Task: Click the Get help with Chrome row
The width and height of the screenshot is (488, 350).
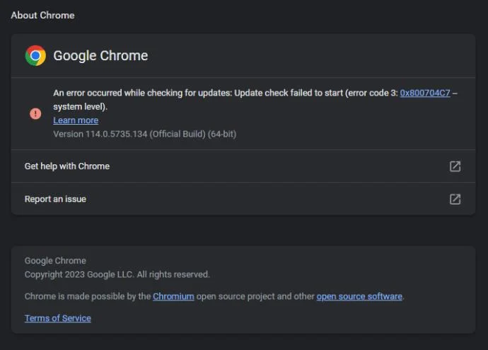Action: (x=243, y=166)
